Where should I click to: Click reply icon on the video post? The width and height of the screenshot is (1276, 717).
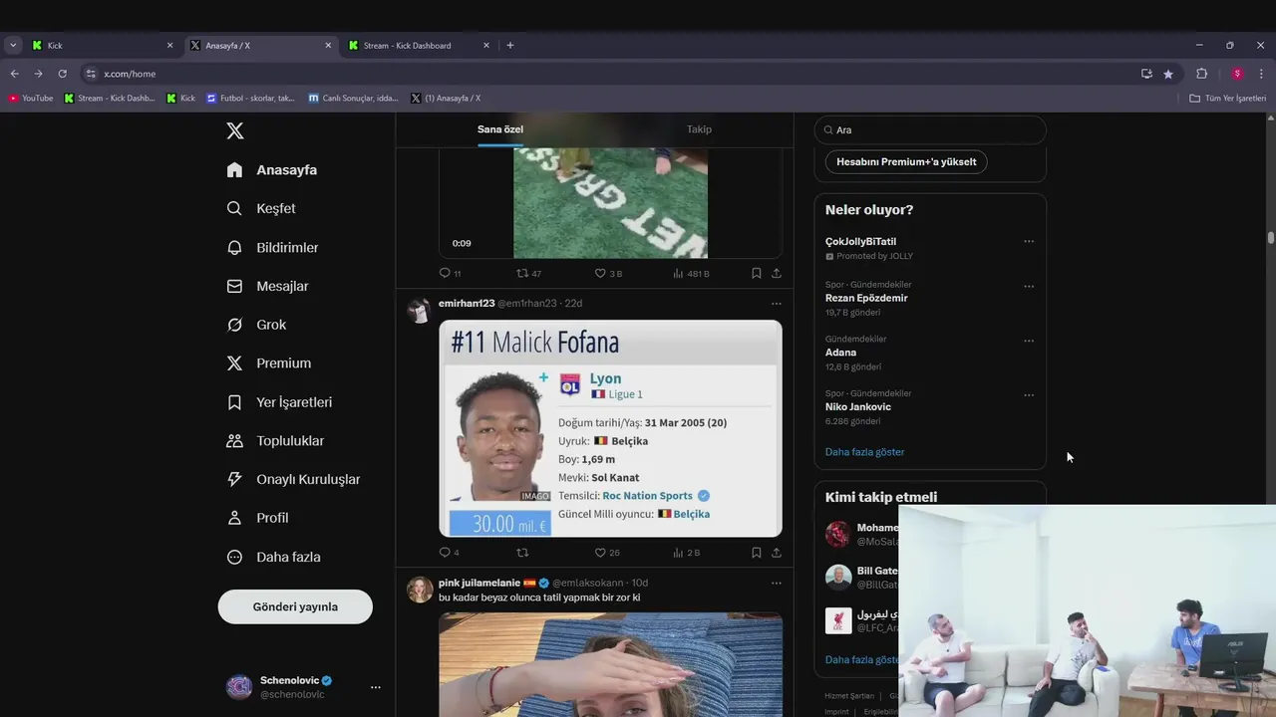pyautogui.click(x=446, y=273)
